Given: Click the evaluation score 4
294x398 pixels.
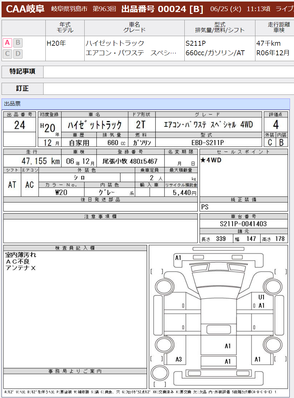Looking at the screenshot, I should 276,125.
